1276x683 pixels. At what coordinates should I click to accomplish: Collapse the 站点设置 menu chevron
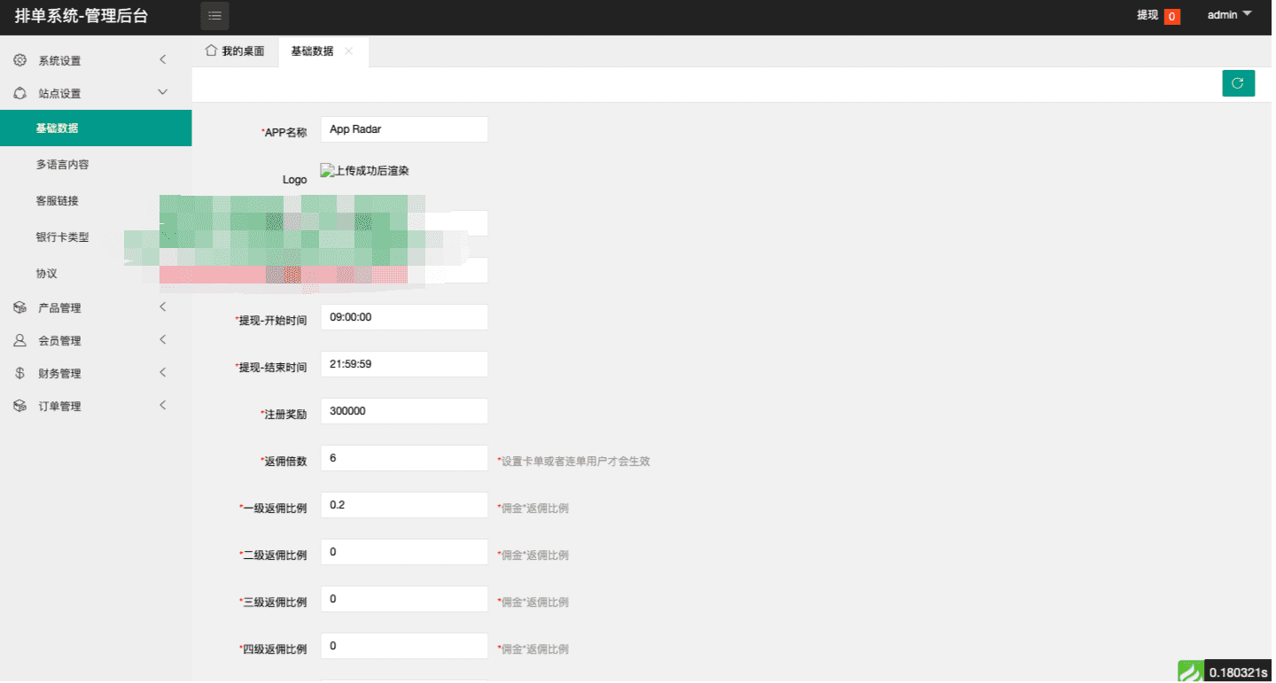coord(162,92)
